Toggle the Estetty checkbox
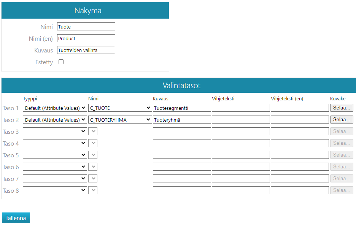This screenshot has width=356, height=225. coord(61,62)
